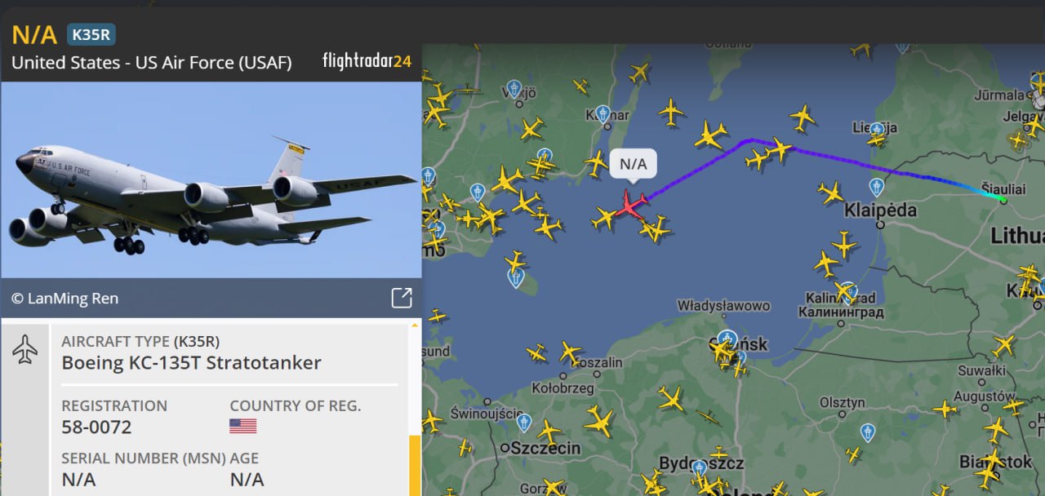The height and width of the screenshot is (496, 1045).
Task: Click the airport marker near Kalmar
Action: click(x=603, y=114)
